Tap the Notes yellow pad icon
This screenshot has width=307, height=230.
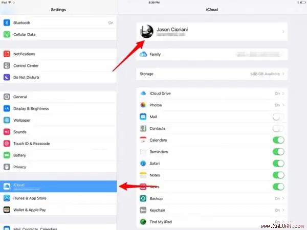[143, 175]
